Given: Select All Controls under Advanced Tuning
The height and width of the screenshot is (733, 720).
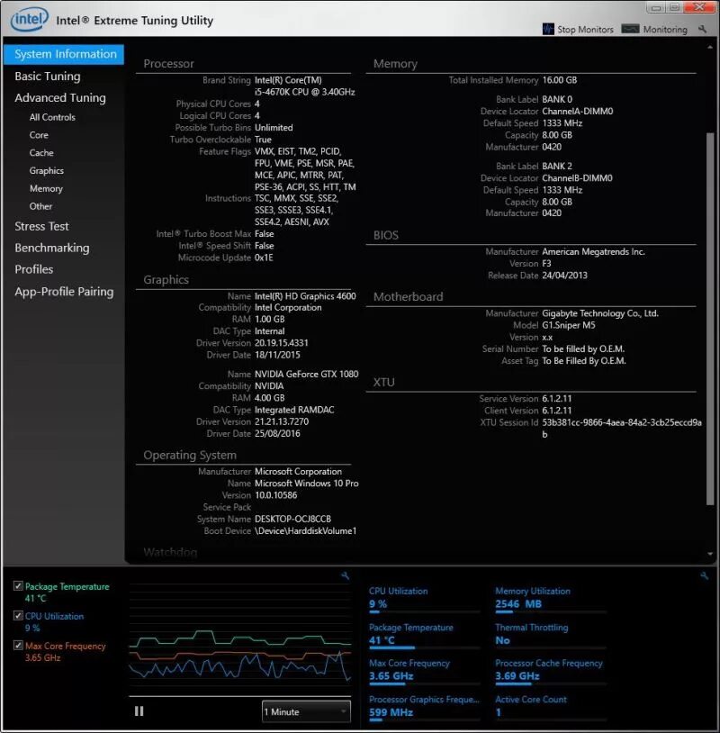Looking at the screenshot, I should pyautogui.click(x=52, y=117).
